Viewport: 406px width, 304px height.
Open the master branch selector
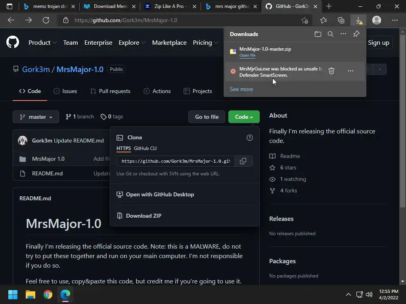[x=36, y=117]
